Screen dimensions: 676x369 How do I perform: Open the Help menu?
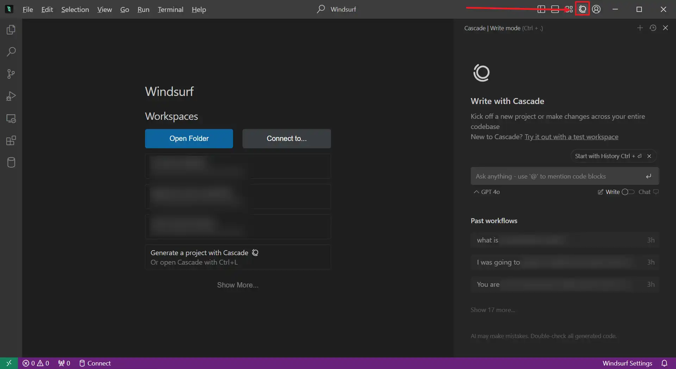[199, 9]
